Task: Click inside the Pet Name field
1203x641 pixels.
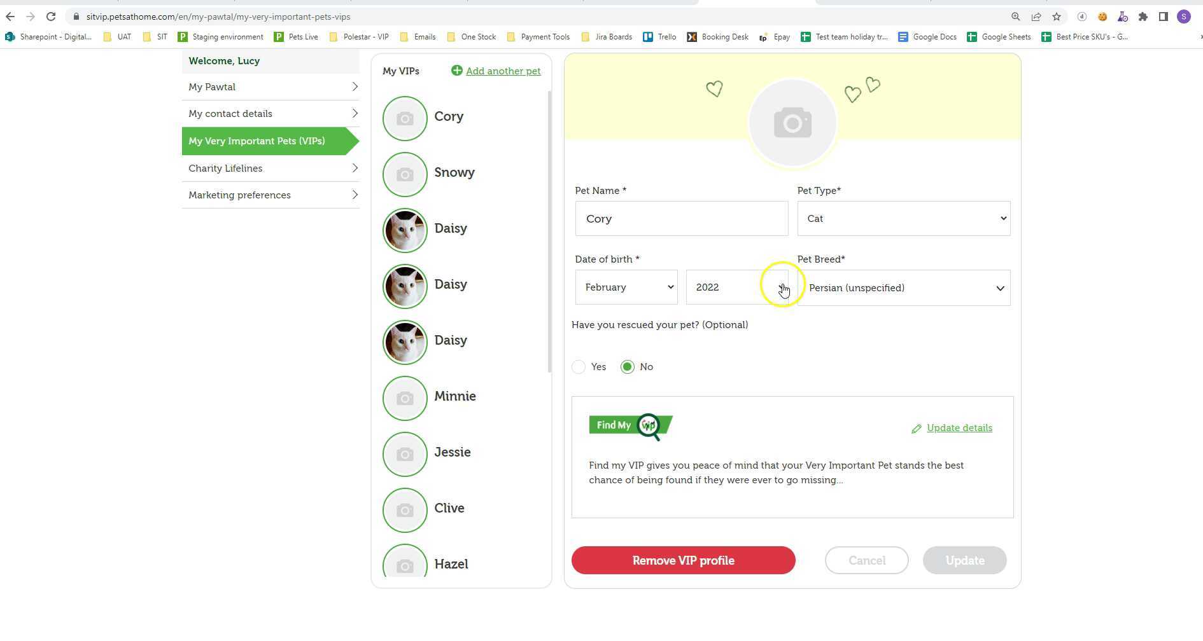Action: (x=681, y=218)
